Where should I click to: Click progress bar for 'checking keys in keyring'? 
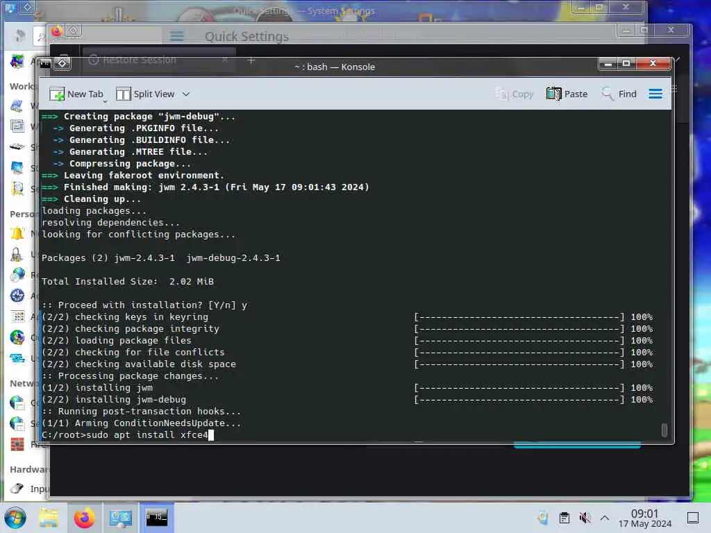click(x=519, y=316)
